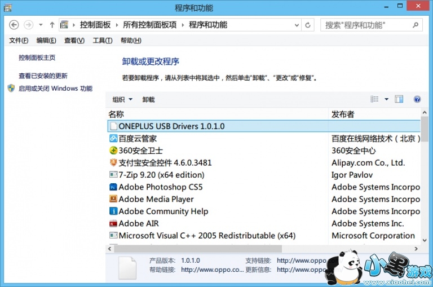Image resolution: width=433 pixels, height=287 pixels.
Task: Click the Adobe Photoshop CS5 icon
Action: tap(113, 187)
